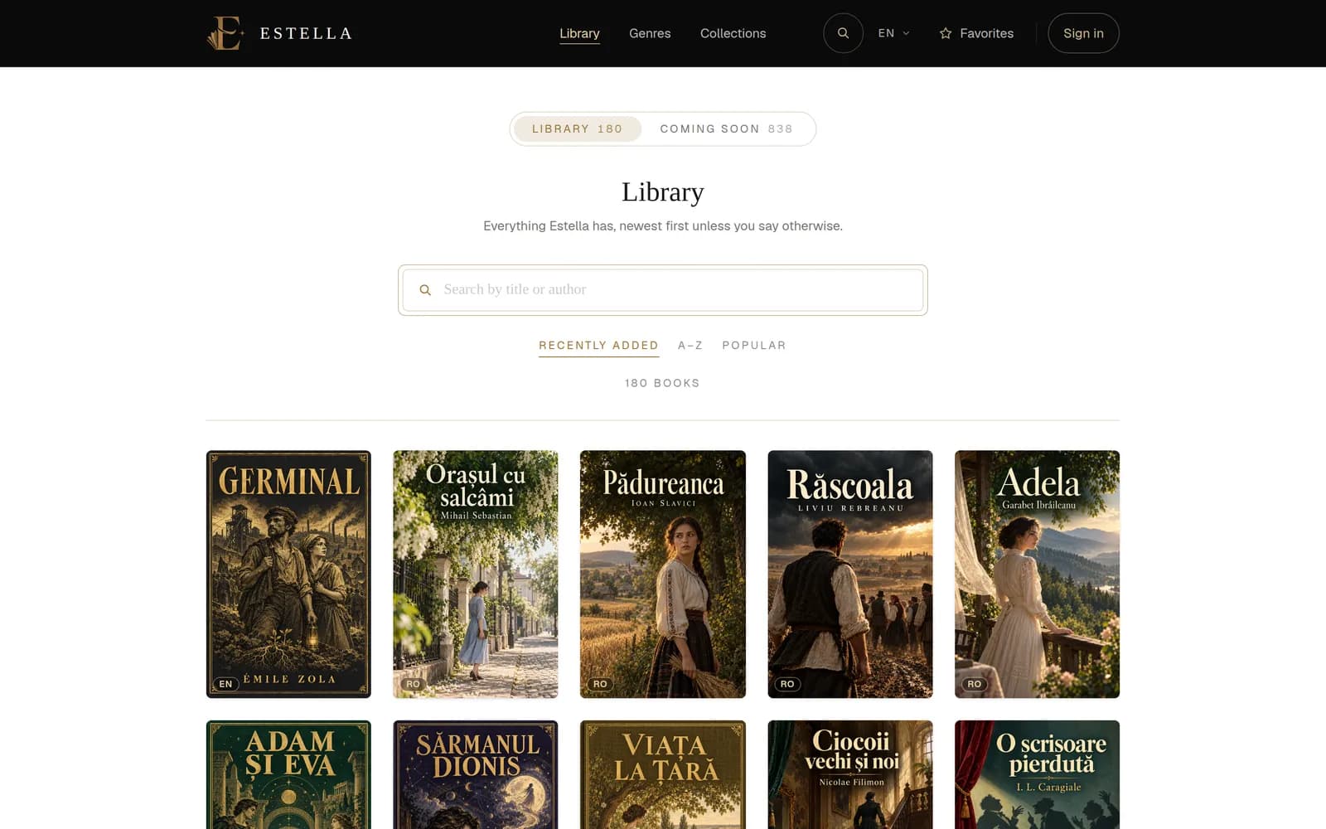Click the 'Library' page heading
This screenshot has height=829, width=1326.
[663, 191]
